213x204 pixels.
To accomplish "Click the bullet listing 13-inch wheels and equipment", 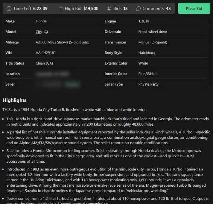I will tap(108, 138).
